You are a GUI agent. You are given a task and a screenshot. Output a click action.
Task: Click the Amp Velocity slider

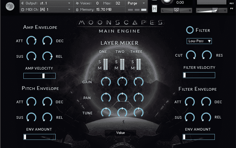point(39,76)
